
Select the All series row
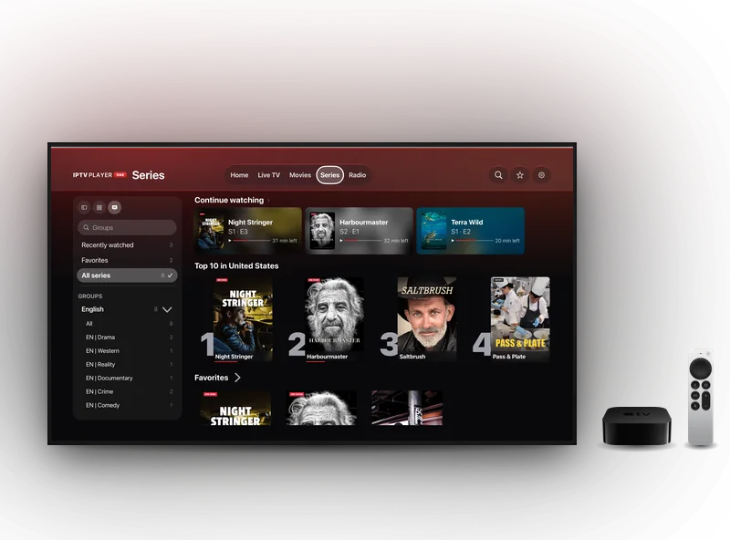[127, 275]
